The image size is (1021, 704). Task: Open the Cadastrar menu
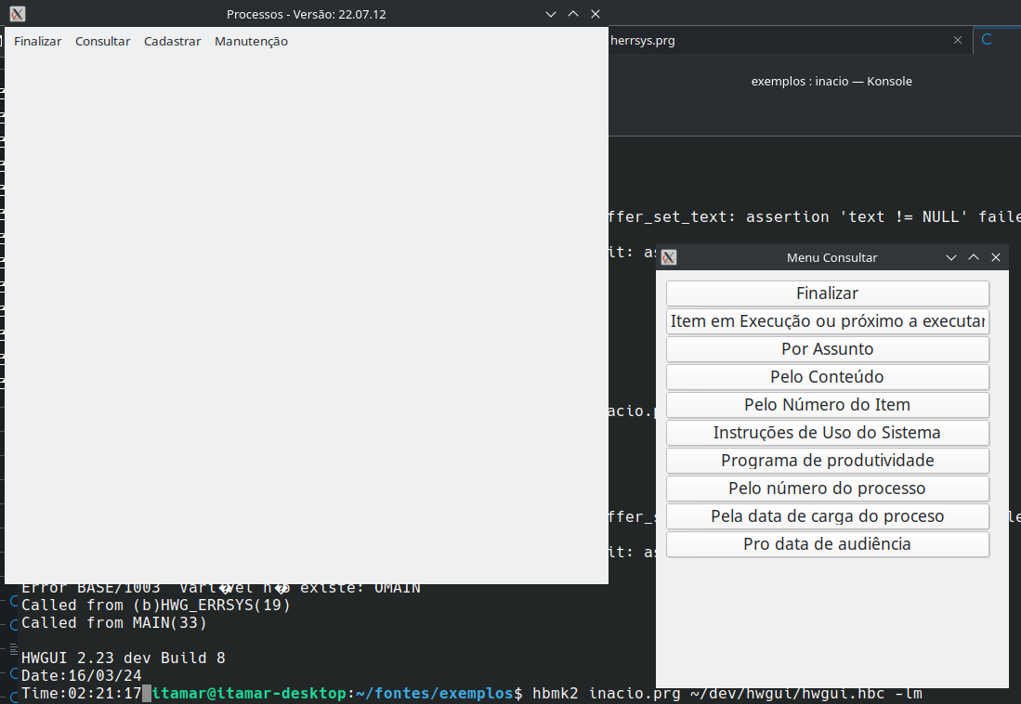point(172,41)
